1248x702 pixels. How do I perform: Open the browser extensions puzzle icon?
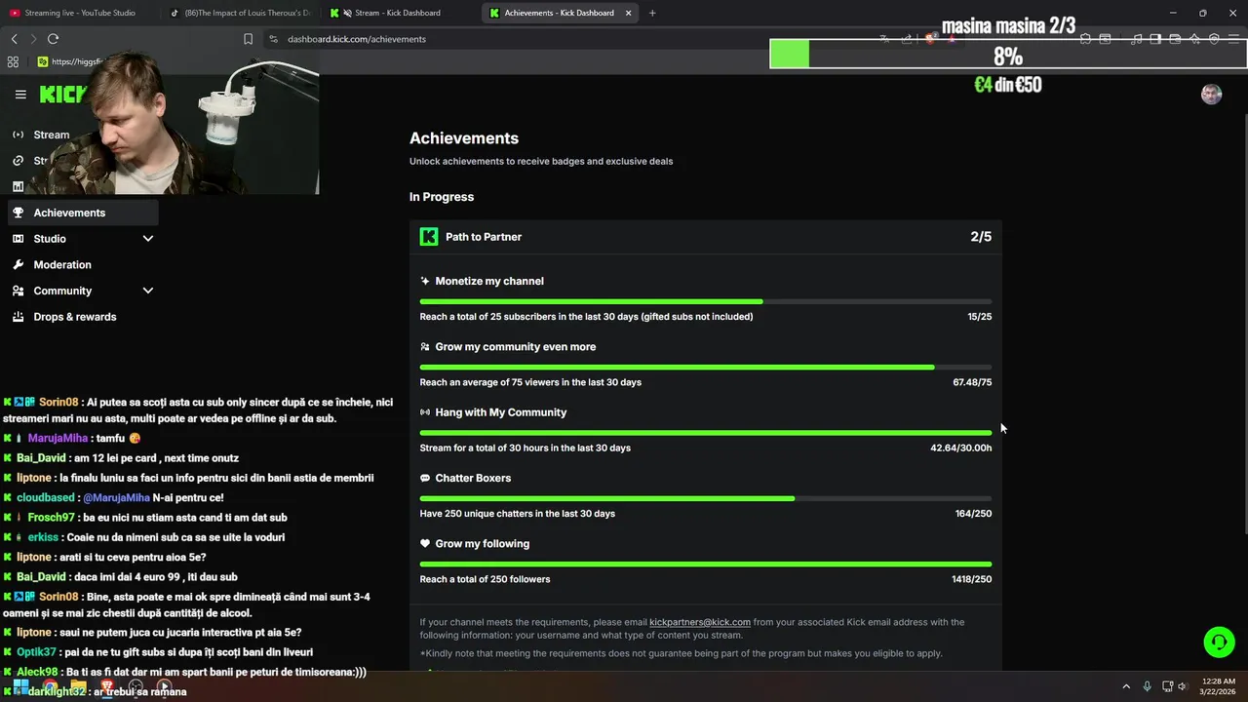pyautogui.click(x=1085, y=39)
